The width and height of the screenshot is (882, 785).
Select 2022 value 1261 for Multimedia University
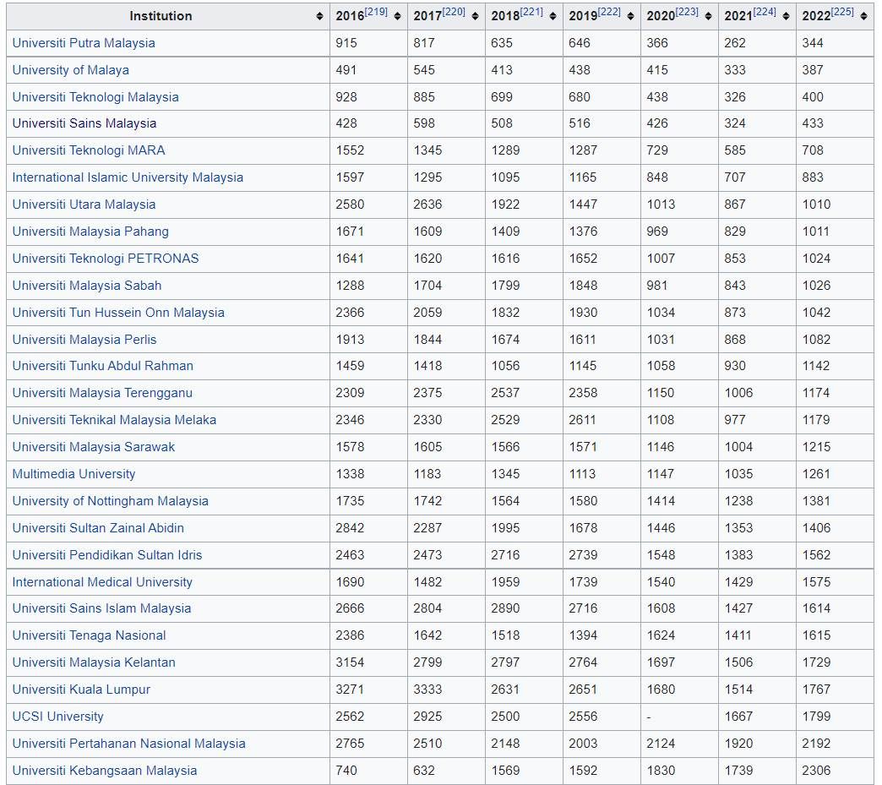816,474
